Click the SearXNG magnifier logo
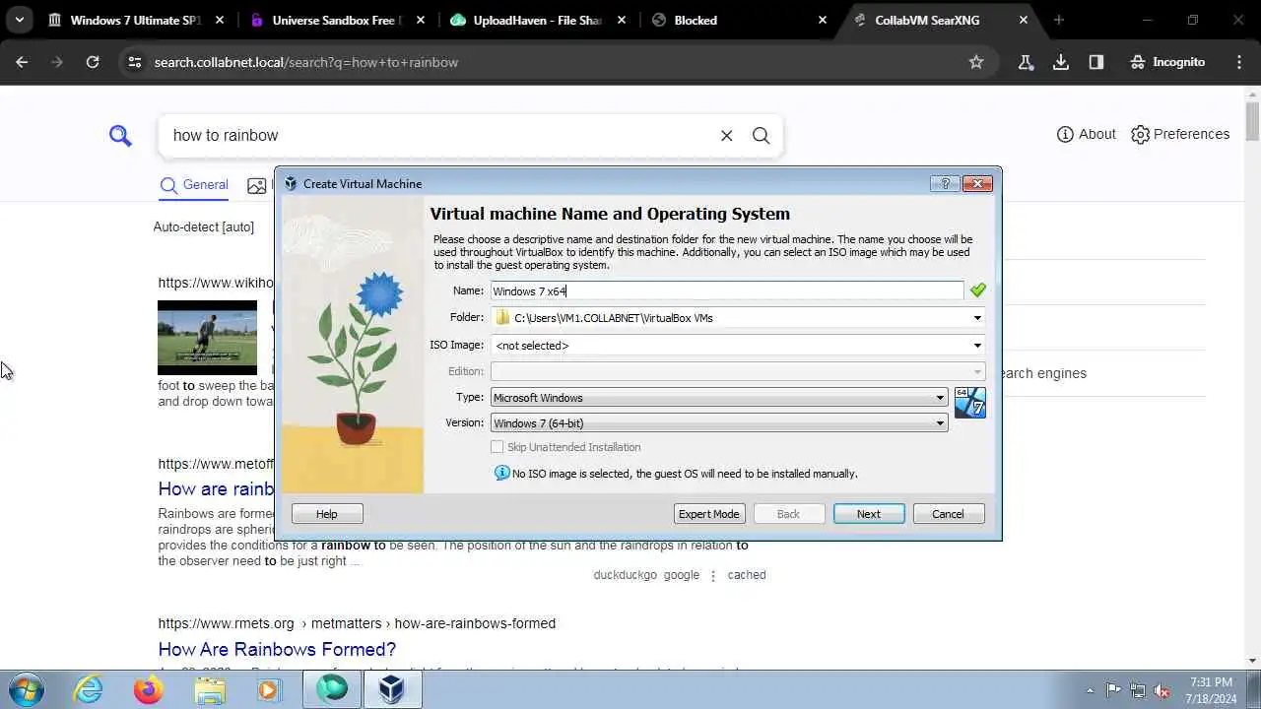Screen dimensions: 1261x709 pyautogui.click(x=120, y=136)
